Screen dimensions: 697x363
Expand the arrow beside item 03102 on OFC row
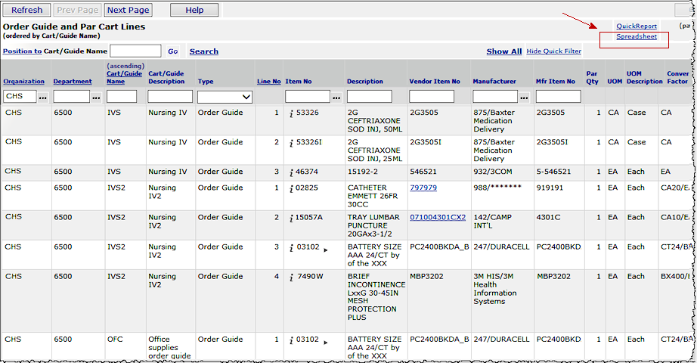pyautogui.click(x=326, y=342)
